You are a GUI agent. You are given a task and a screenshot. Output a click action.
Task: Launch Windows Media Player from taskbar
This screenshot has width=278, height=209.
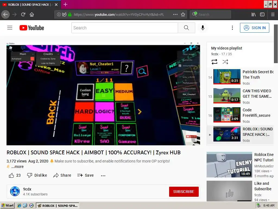pos(31,206)
